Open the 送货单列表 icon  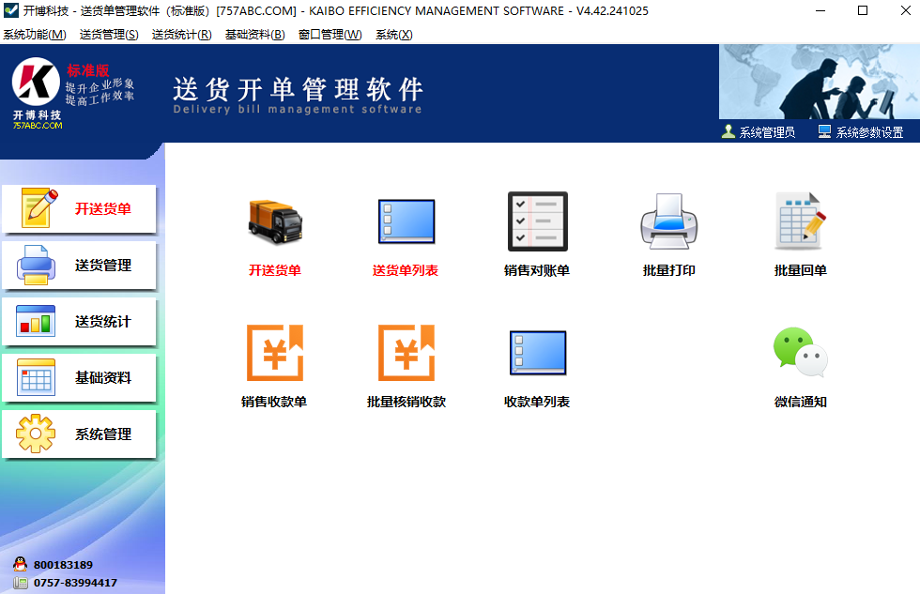coord(406,221)
